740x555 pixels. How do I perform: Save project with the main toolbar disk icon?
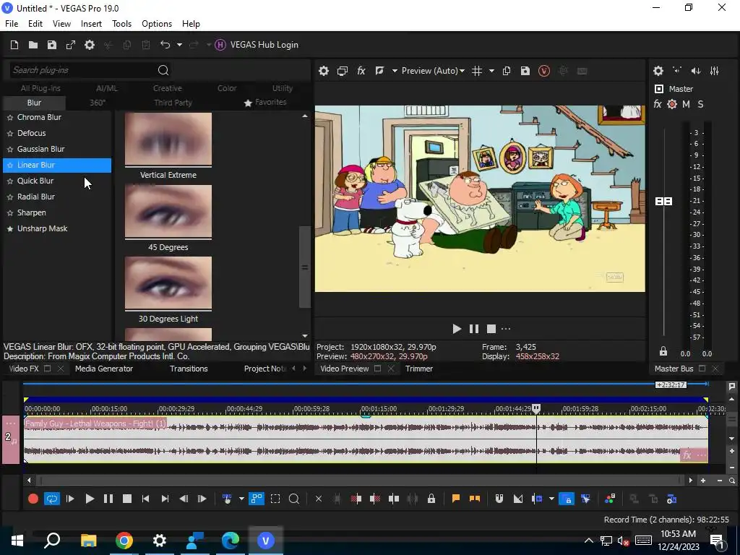click(52, 45)
